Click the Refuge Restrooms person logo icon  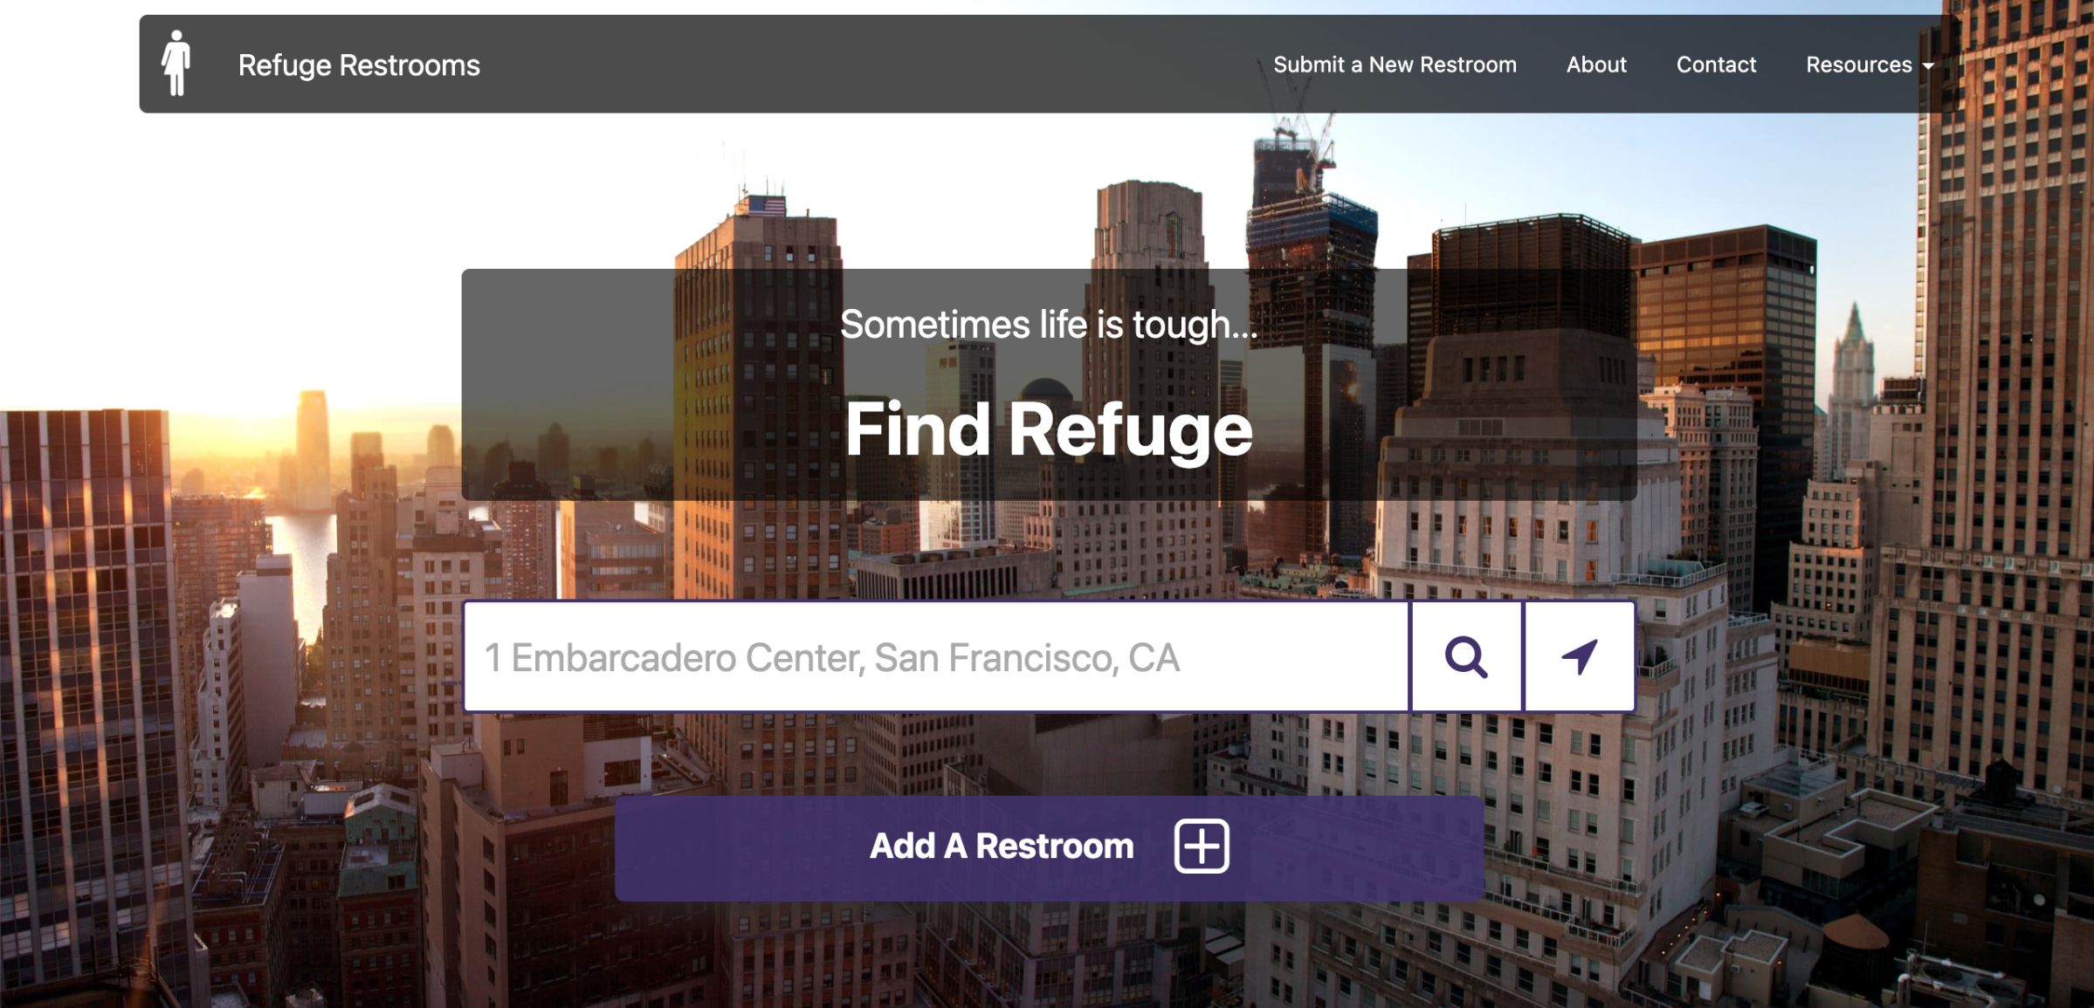176,63
